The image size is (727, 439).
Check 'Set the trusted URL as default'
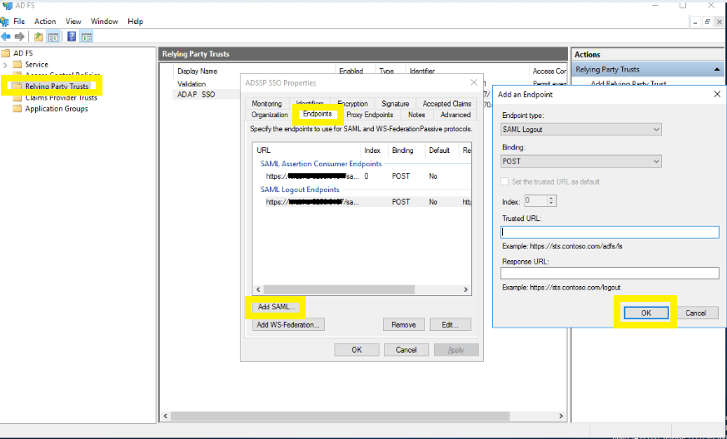point(505,182)
